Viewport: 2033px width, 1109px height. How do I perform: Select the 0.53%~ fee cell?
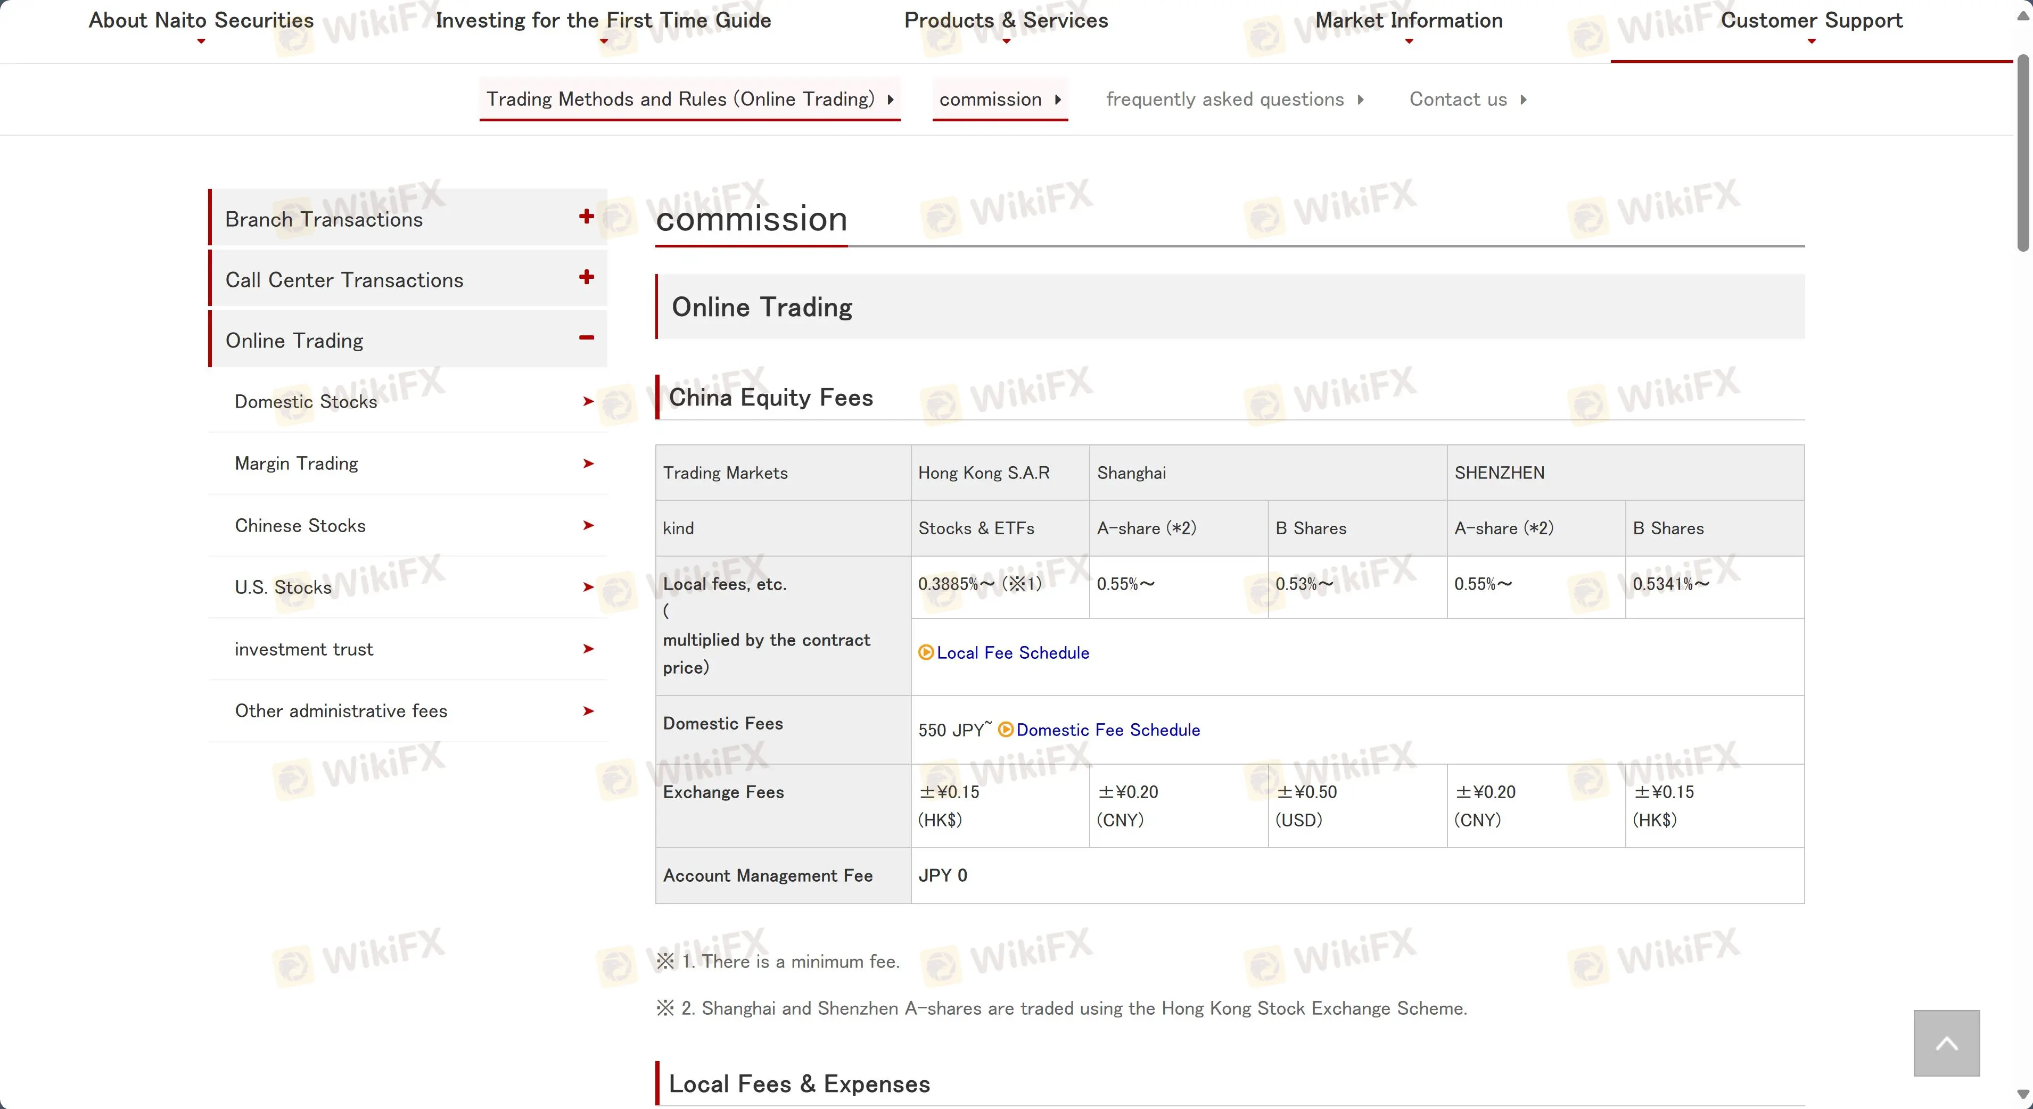pos(1357,587)
